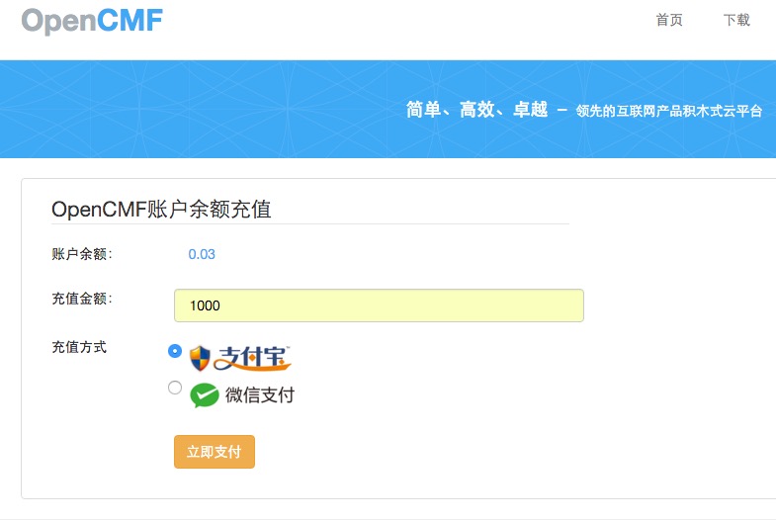The image size is (776, 522).
Task: Click the green WeChat Pay bubble icon
Action: coord(205,395)
